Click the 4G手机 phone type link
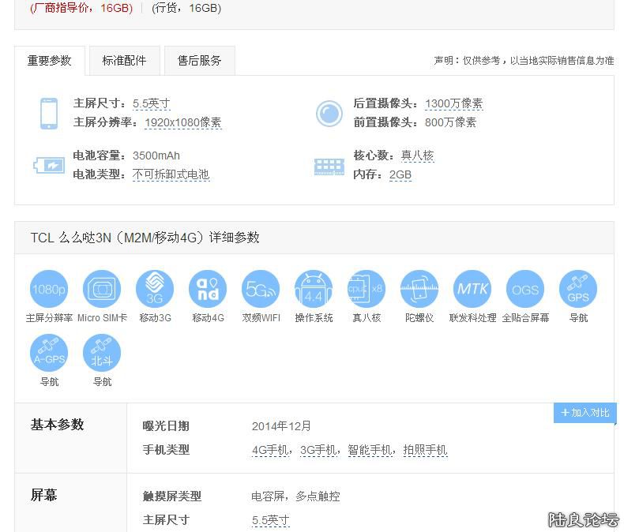The height and width of the screenshot is (532, 624). pos(270,451)
